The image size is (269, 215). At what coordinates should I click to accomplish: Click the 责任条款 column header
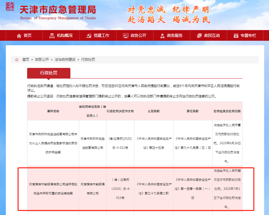(x=193, y=111)
